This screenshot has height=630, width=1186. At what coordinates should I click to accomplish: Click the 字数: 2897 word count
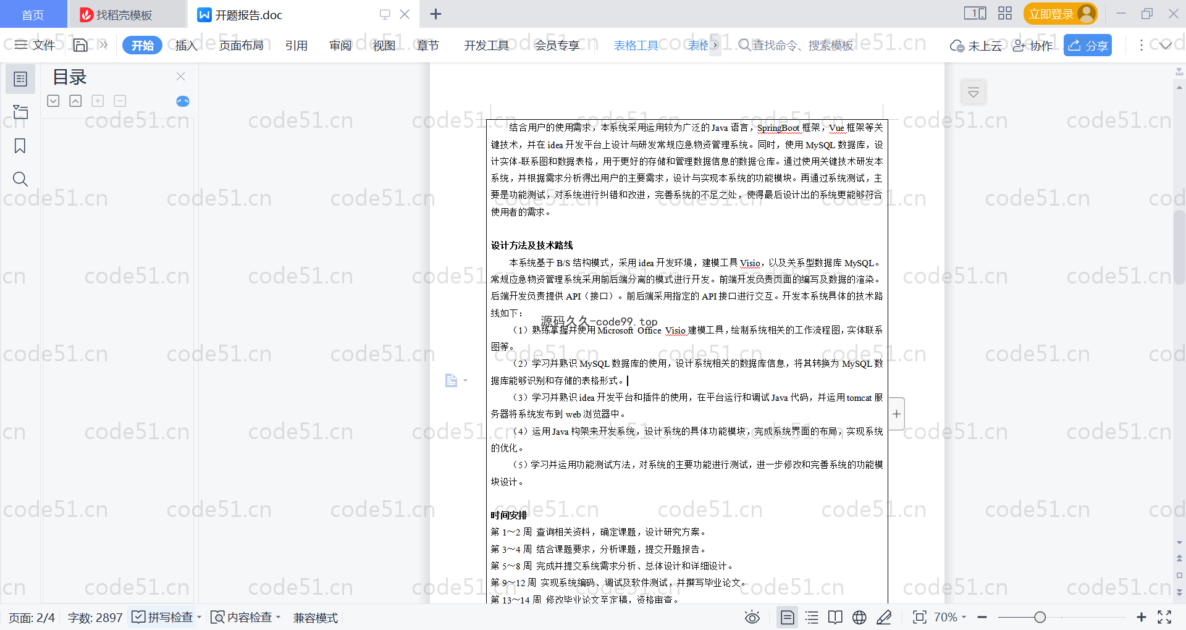[x=95, y=618]
